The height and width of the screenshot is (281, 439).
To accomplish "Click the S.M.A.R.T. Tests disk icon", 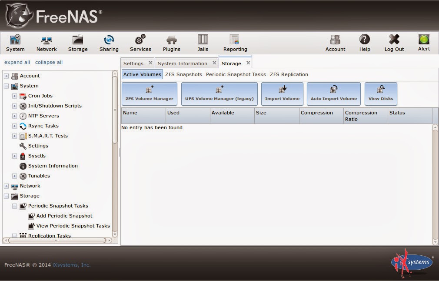I will (x=23, y=136).
